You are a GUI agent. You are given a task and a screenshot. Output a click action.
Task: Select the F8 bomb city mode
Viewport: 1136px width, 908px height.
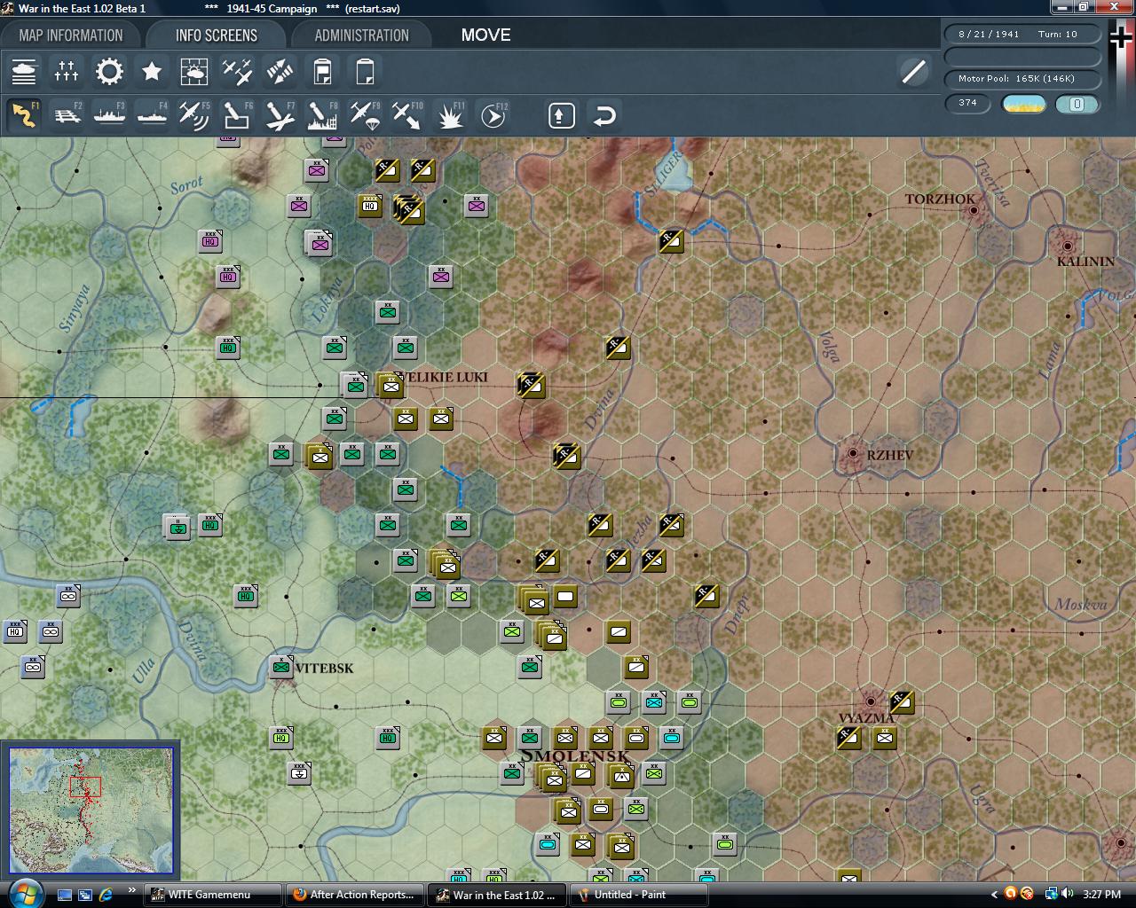coord(322,115)
